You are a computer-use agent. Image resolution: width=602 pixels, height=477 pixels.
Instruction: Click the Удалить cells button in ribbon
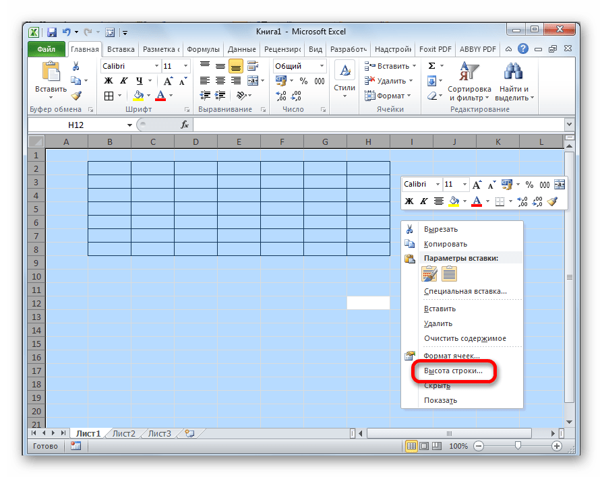pyautogui.click(x=389, y=81)
